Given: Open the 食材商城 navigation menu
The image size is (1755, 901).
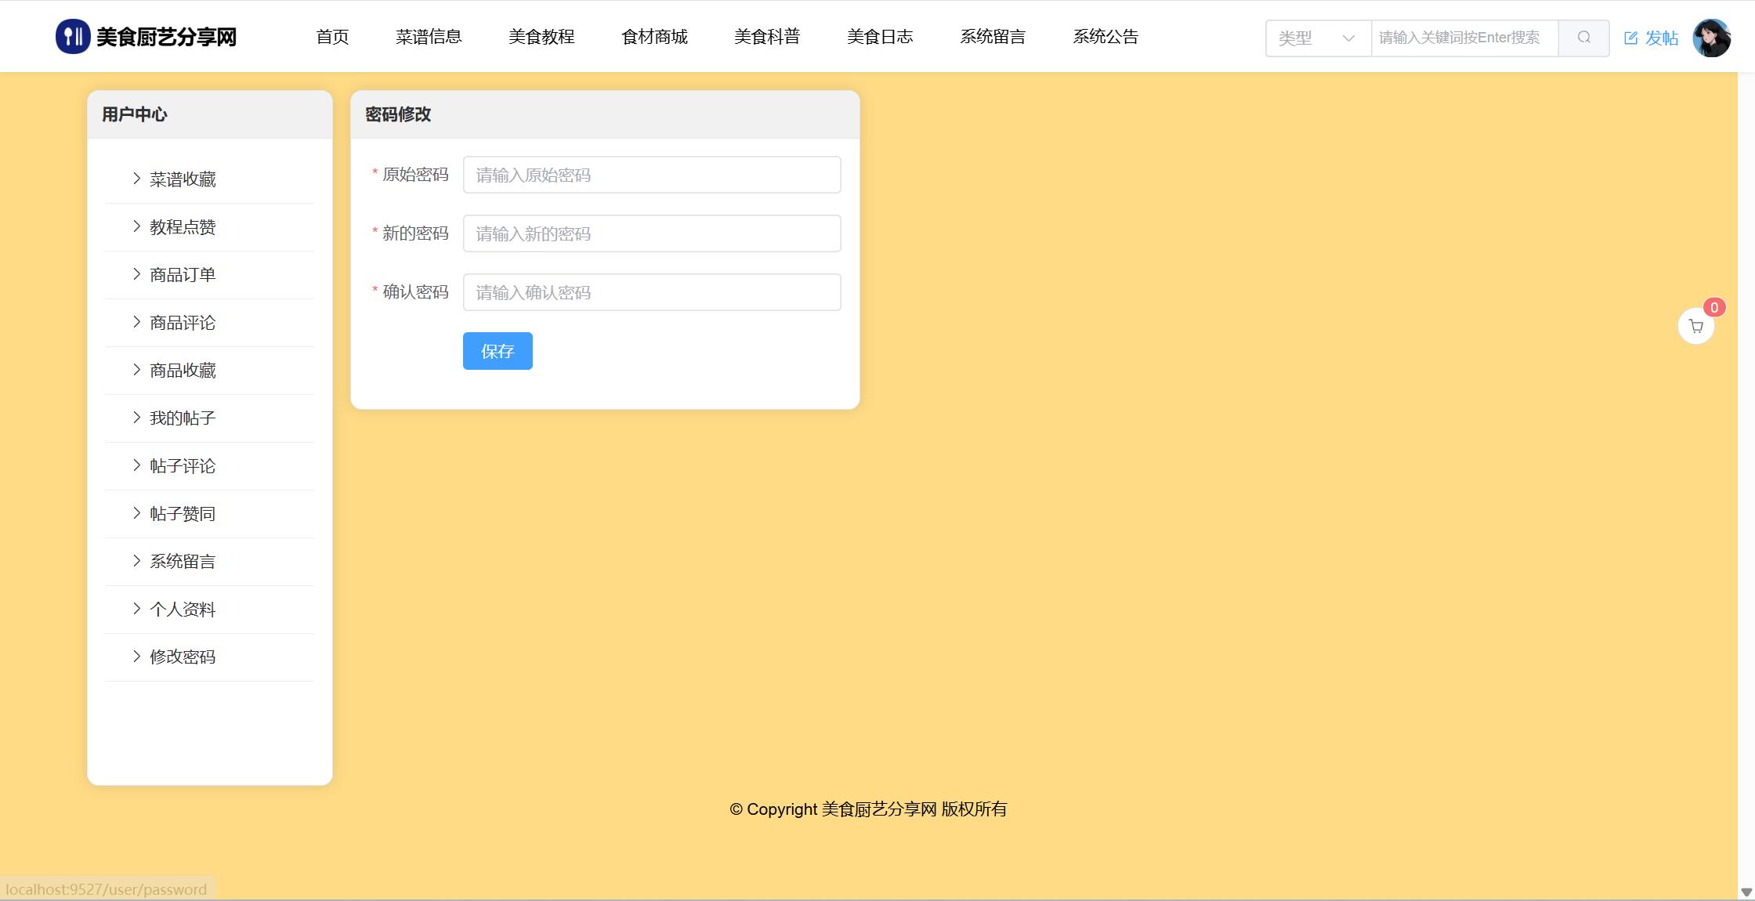Looking at the screenshot, I should point(654,37).
